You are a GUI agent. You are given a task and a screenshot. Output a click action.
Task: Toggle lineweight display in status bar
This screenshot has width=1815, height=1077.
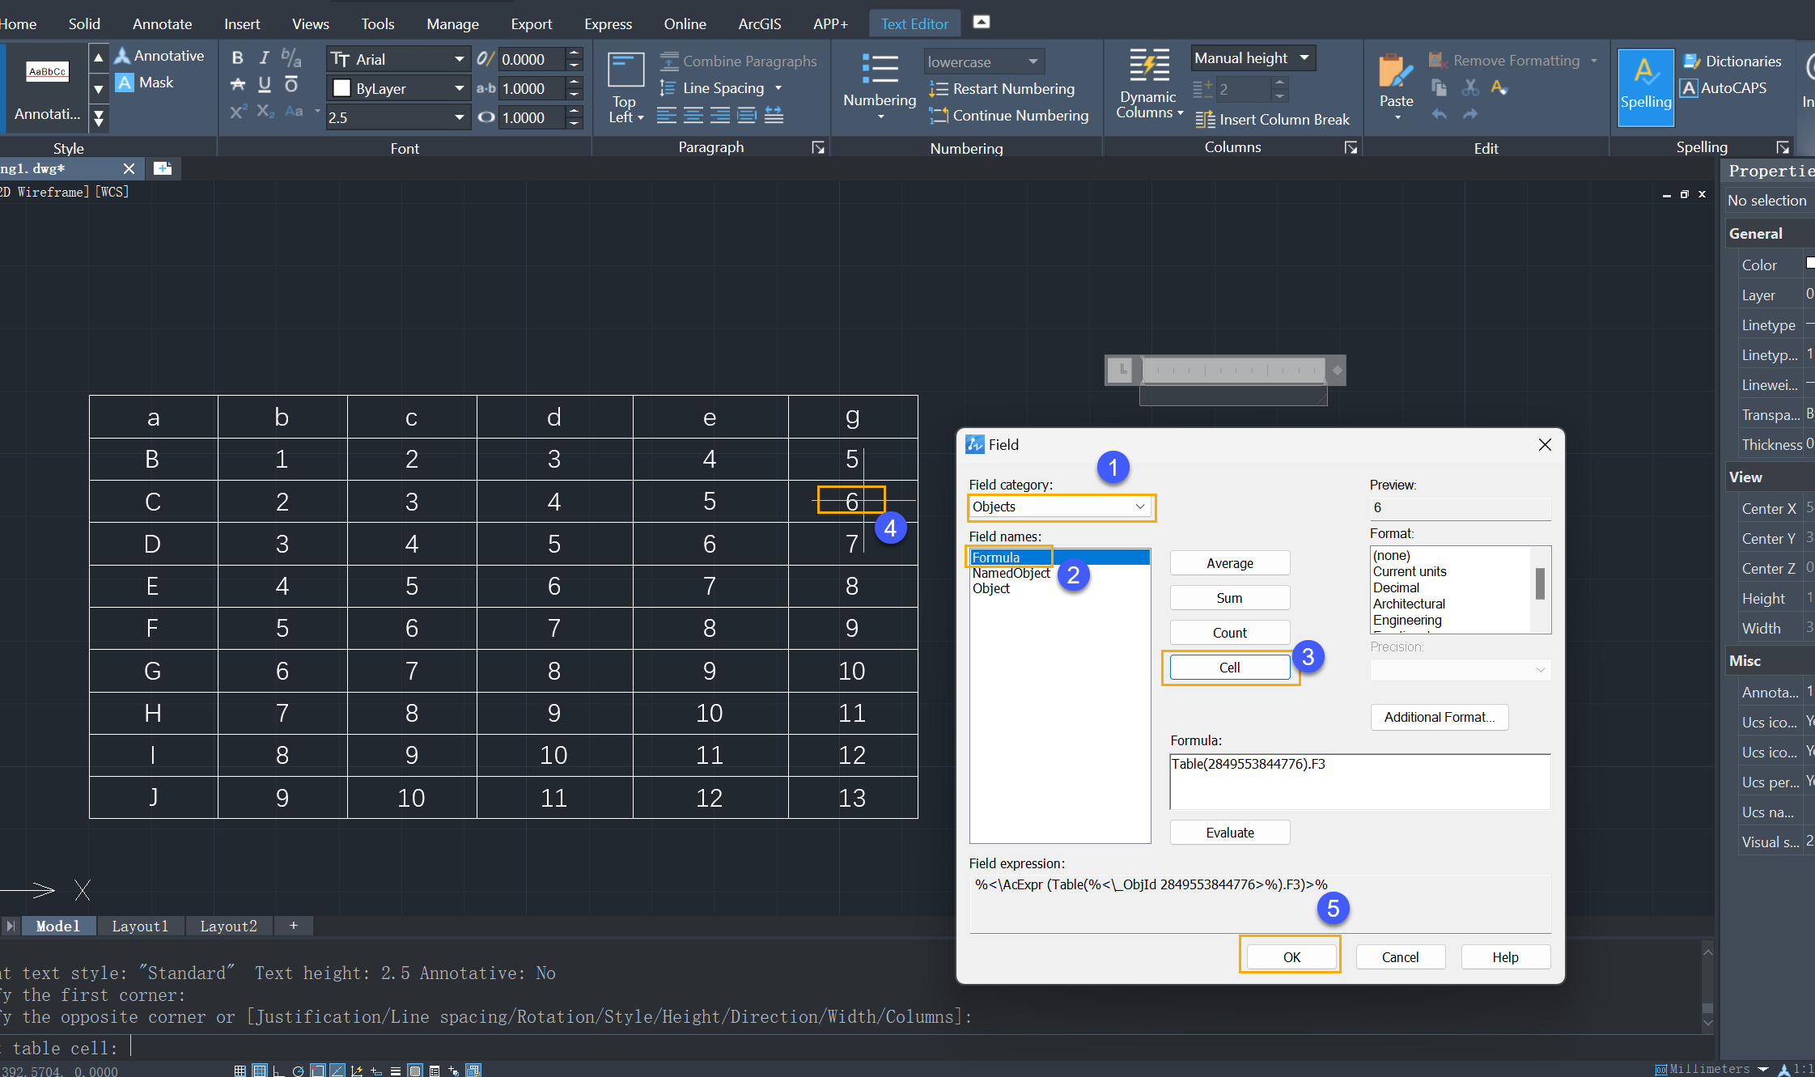(x=396, y=1071)
